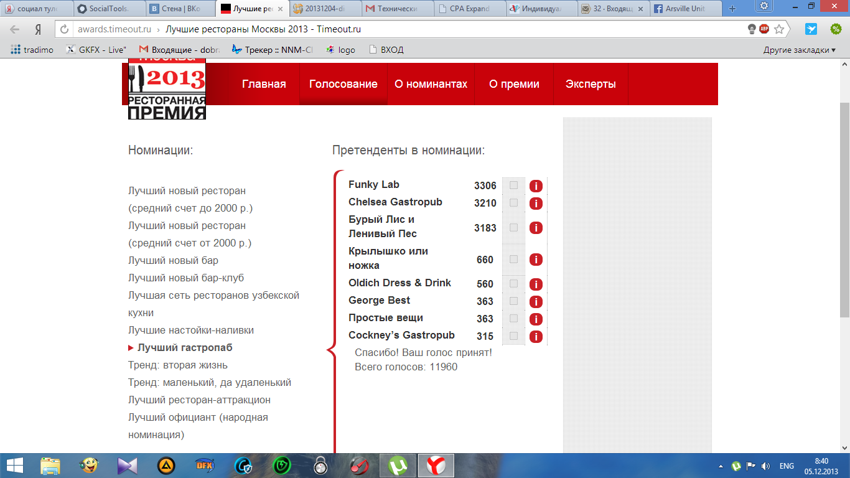This screenshot has height=478, width=850.
Task: Open nomination Тренд: маленький, да удаленький
Action: 210,382
